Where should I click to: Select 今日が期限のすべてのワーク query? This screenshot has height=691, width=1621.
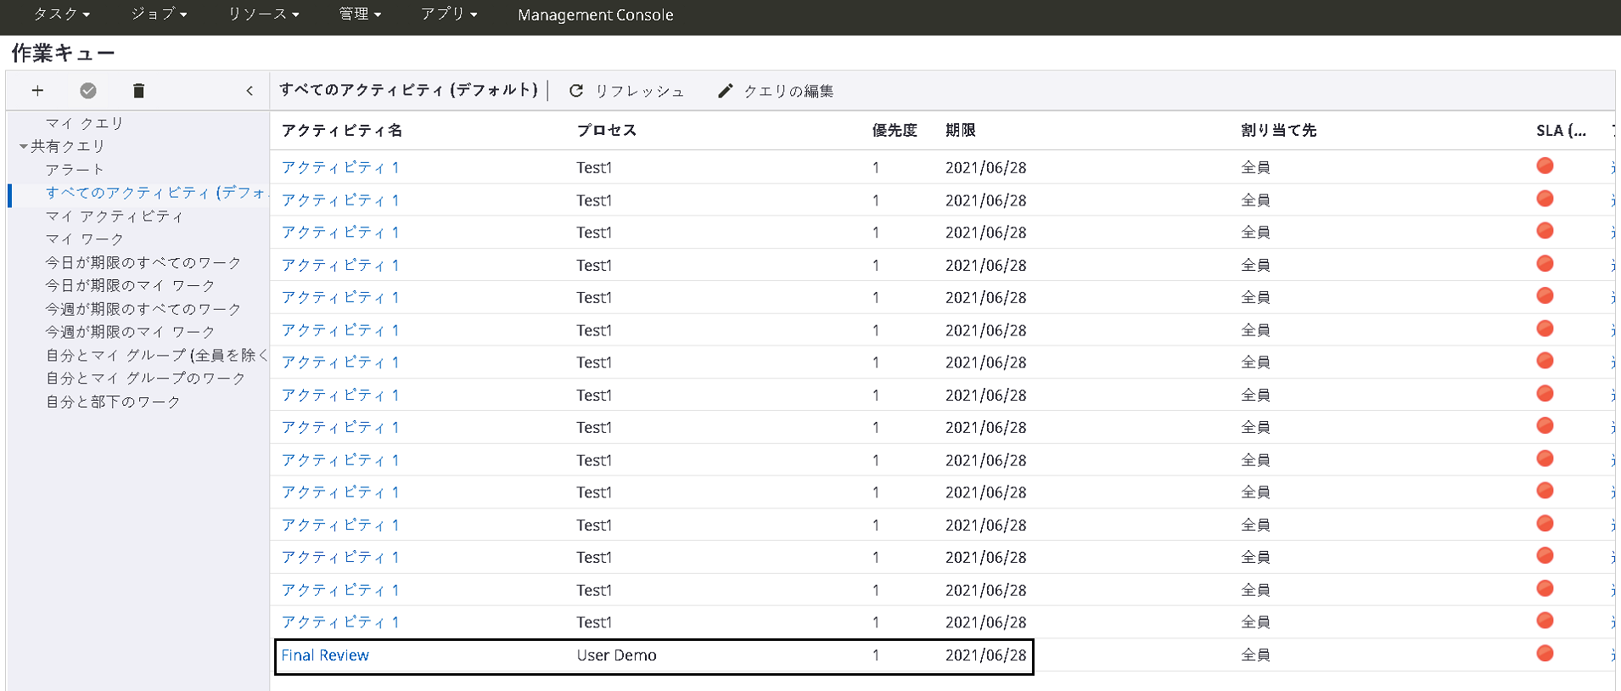(x=143, y=263)
